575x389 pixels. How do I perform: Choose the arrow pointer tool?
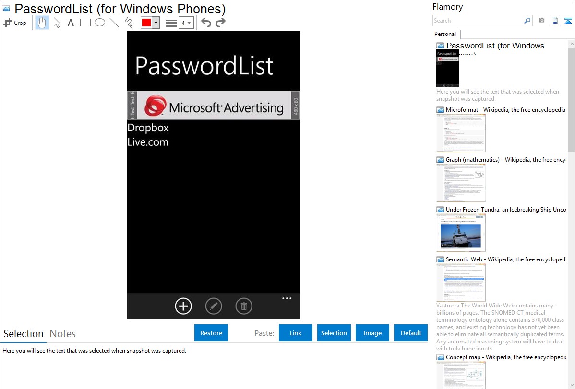point(57,23)
